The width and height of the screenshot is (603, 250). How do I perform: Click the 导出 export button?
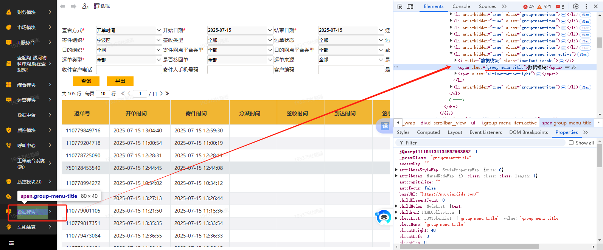pos(120,81)
